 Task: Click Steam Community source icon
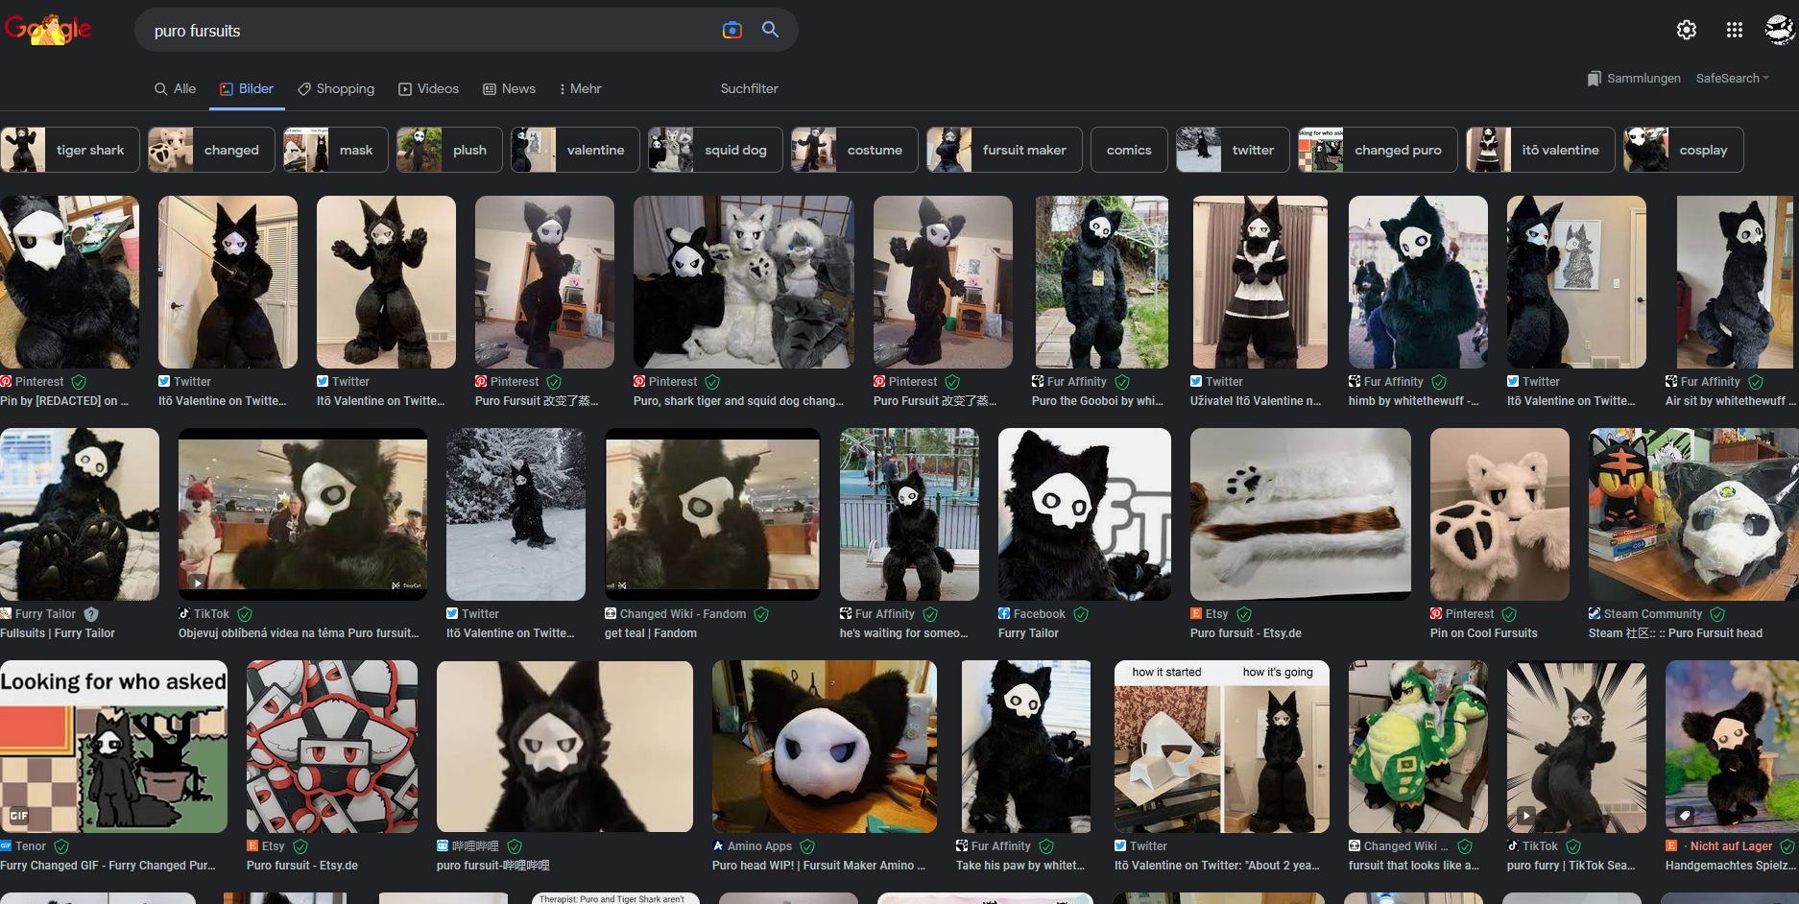(x=1595, y=614)
